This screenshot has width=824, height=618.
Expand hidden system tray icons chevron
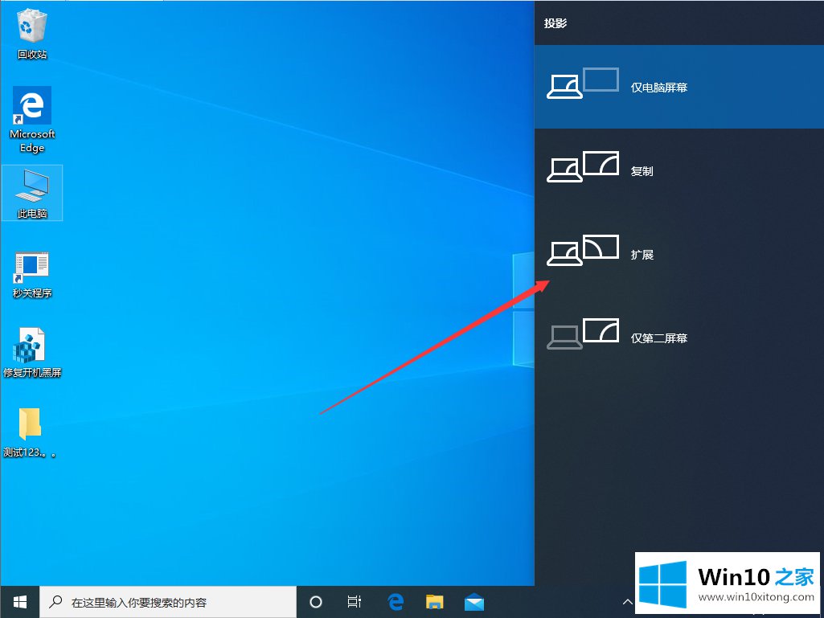(627, 602)
